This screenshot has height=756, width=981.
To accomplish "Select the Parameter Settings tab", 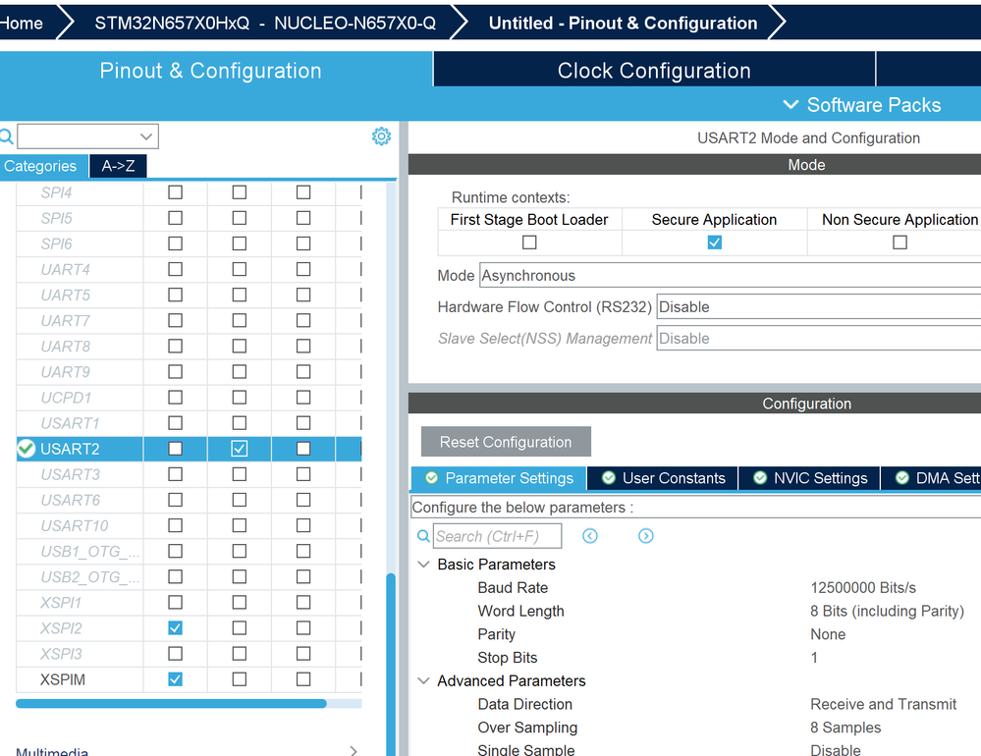I will (x=499, y=478).
